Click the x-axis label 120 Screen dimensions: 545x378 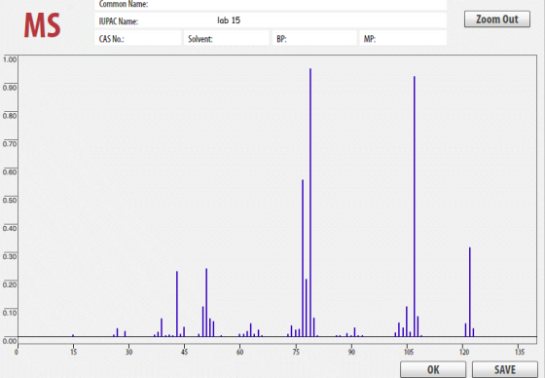[464, 352]
